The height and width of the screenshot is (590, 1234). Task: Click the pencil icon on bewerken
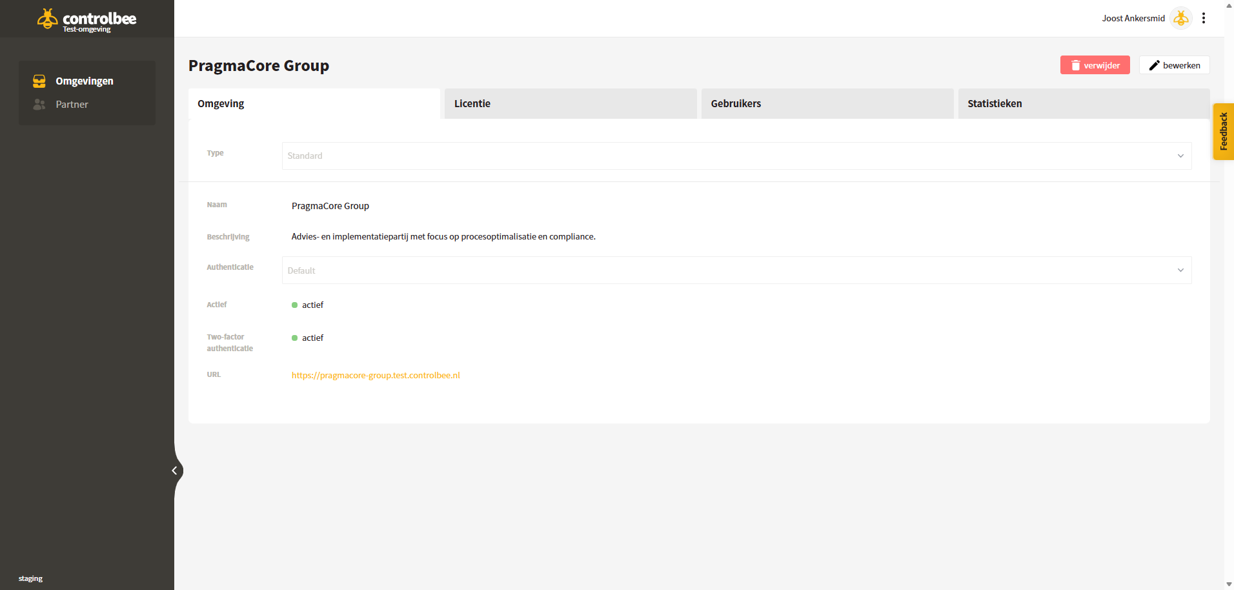click(1155, 65)
